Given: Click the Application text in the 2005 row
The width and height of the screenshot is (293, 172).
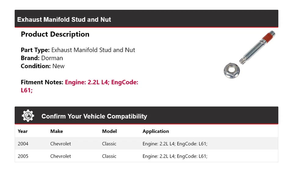Looking at the screenshot, I should 175,156.
